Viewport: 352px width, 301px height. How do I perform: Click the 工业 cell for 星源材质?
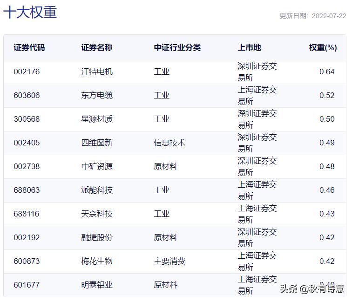[162, 119]
